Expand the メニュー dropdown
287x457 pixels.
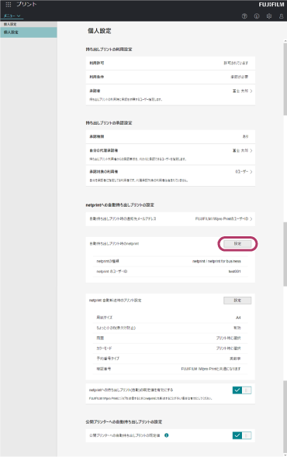point(12,15)
